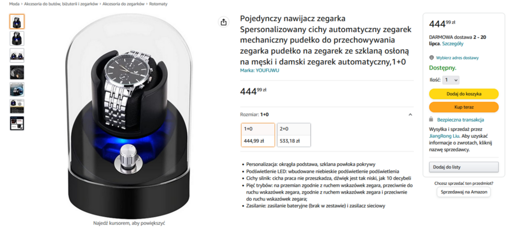Open the Rotomaty breadcrumb category

(x=158, y=4)
